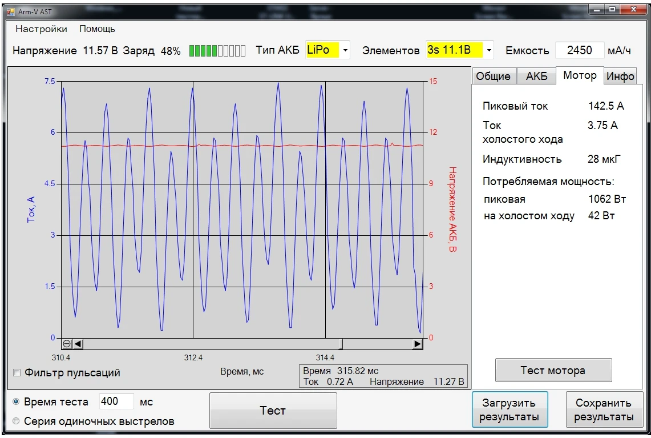Viewport: 651px width, 438px height.
Task: Select the Серия одиночных выстрелов radio option
Action: (16, 421)
